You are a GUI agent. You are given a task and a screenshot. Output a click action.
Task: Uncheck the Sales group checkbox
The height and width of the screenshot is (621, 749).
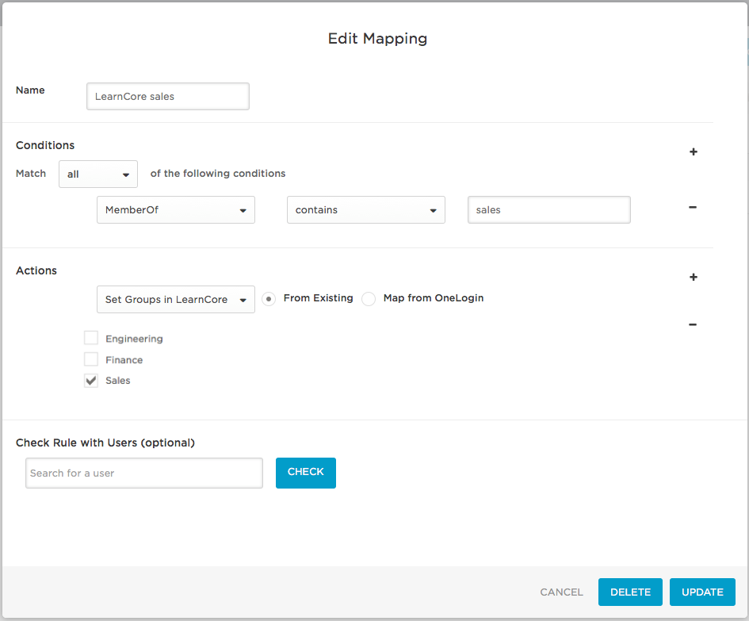click(91, 381)
